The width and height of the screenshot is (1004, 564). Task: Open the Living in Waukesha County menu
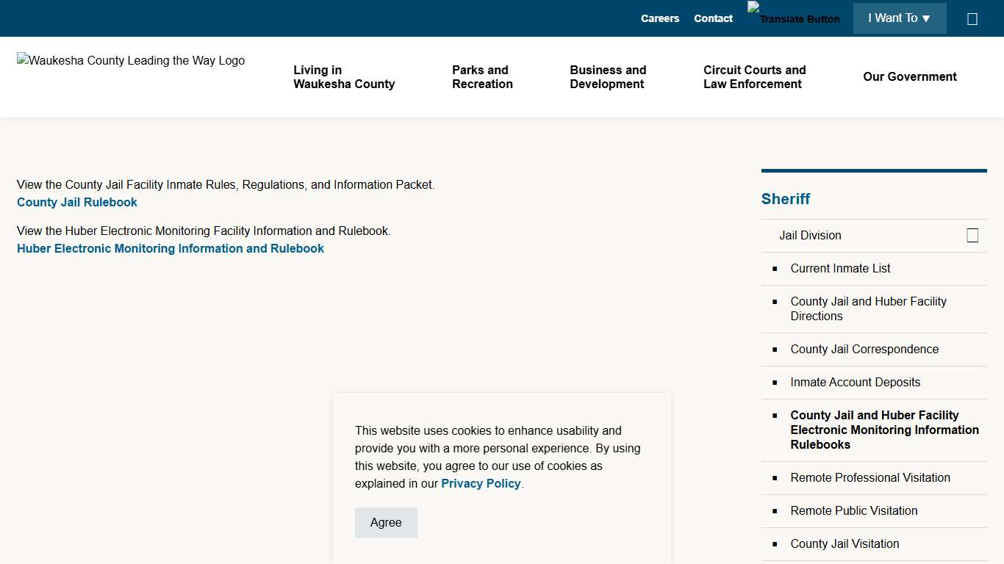tap(344, 77)
